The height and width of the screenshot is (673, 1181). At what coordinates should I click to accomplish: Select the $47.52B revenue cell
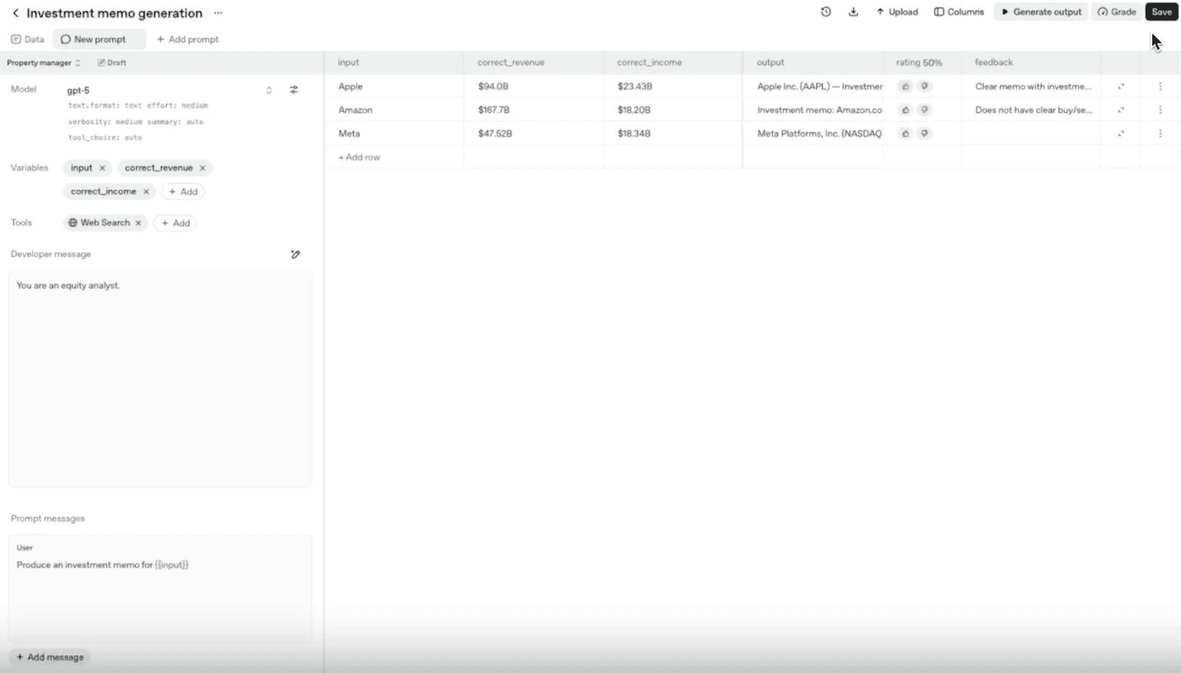[534, 134]
